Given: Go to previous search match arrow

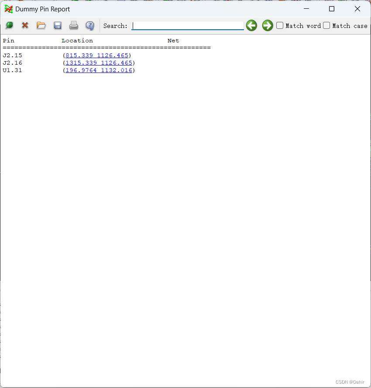Looking at the screenshot, I should pyautogui.click(x=251, y=25).
